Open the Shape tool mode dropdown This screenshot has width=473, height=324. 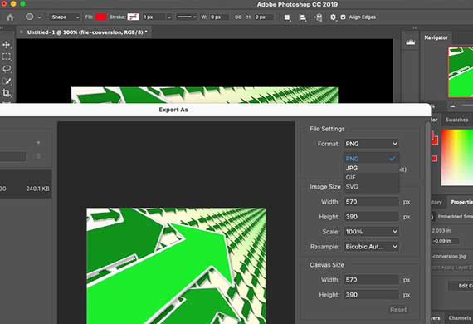pos(65,17)
